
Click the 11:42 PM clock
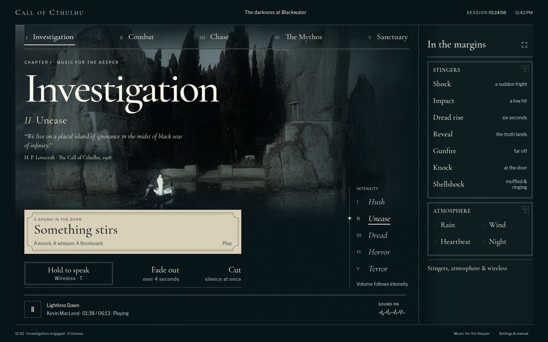point(524,13)
